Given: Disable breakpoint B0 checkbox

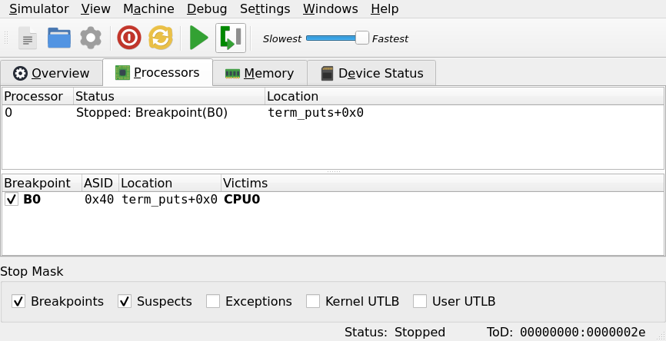Looking at the screenshot, I should tap(12, 199).
